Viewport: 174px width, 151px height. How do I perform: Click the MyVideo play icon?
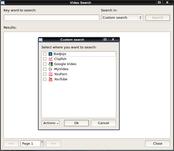(x=50, y=69)
